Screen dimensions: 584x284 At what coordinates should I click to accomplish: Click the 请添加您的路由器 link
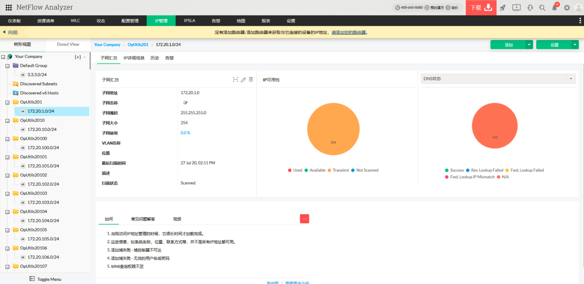[348, 32]
